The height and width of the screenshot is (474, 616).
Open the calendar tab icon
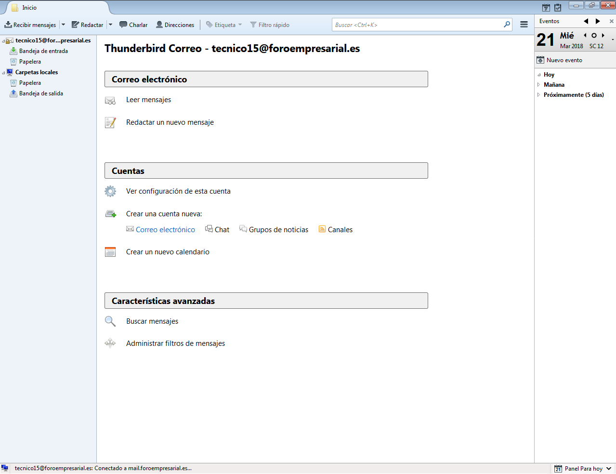[x=546, y=7]
